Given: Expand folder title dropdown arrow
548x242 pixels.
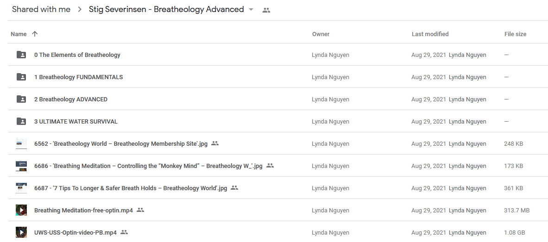Looking at the screenshot, I should [x=251, y=10].
